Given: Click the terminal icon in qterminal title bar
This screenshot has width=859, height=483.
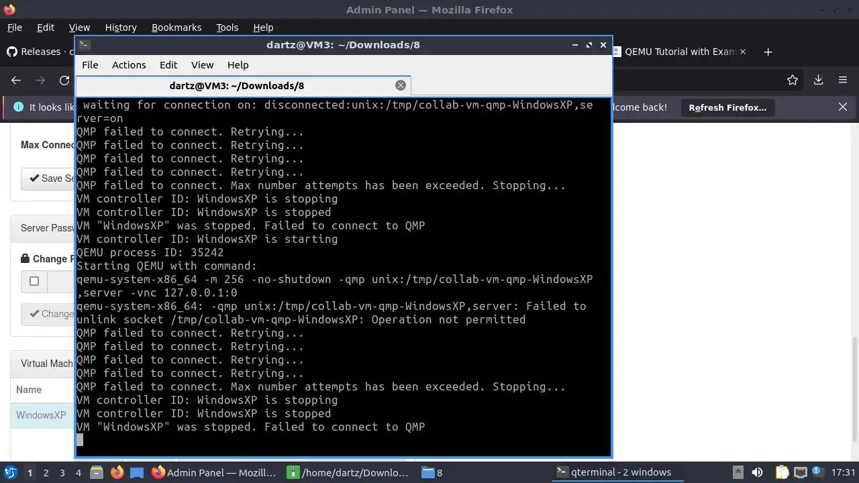Looking at the screenshot, I should coord(85,45).
